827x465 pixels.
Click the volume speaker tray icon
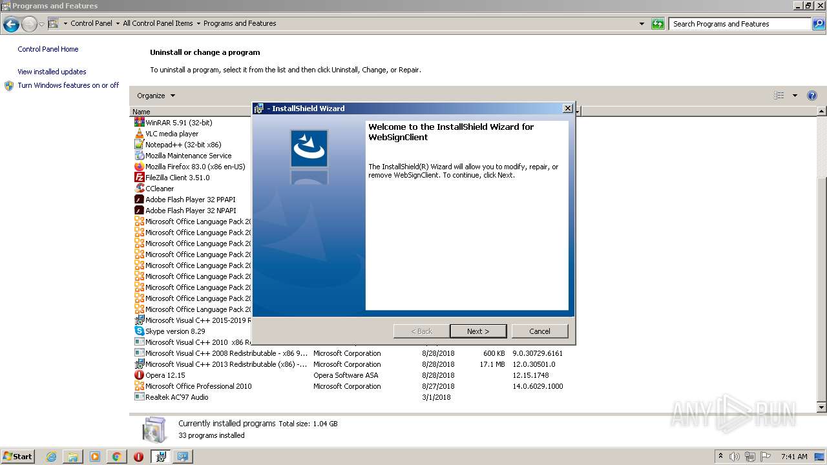point(735,457)
